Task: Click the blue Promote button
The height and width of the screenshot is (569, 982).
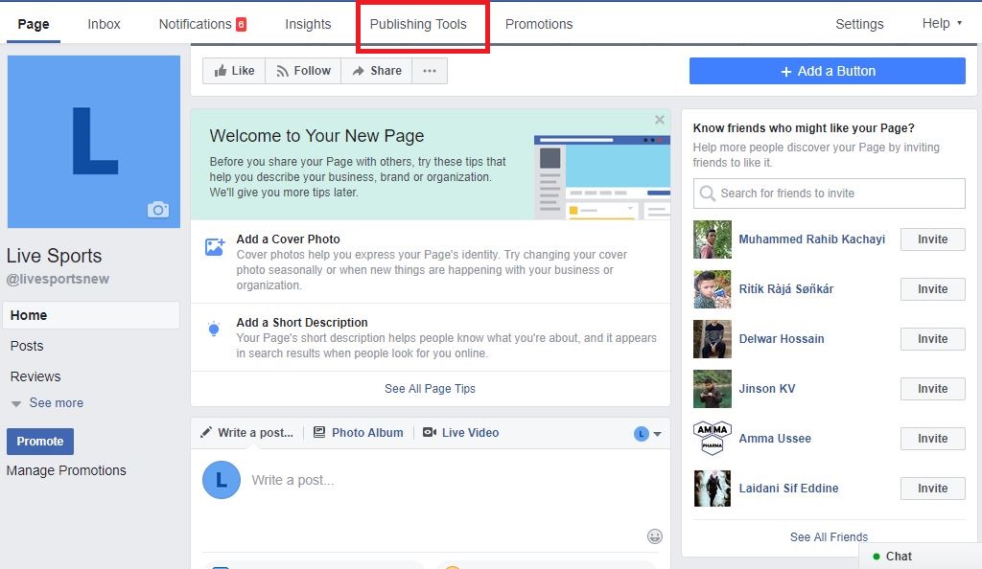Action: (40, 442)
